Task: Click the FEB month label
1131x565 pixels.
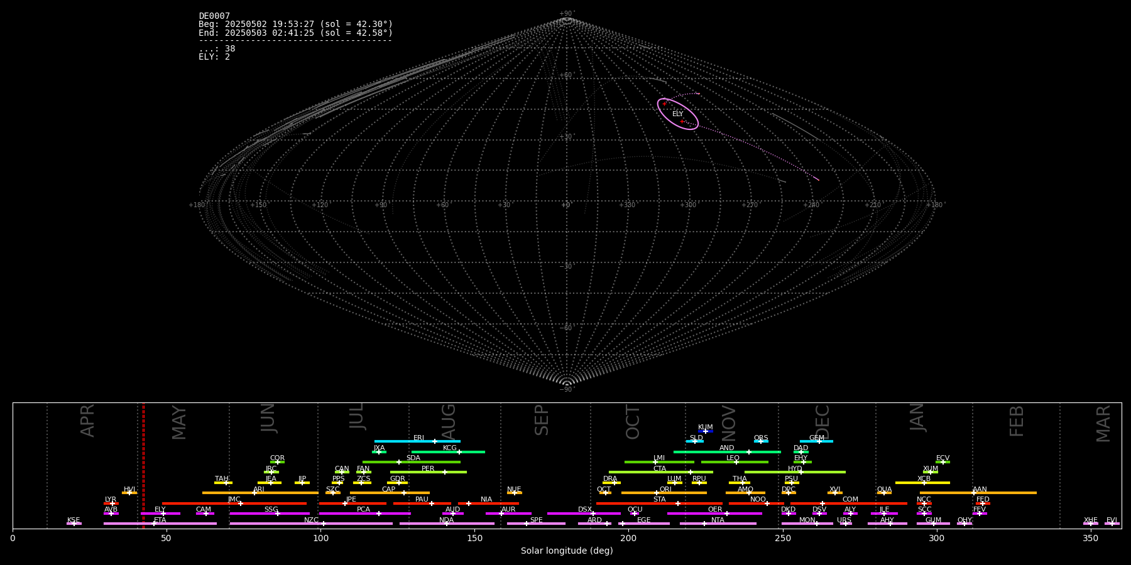Action: coord(1016,421)
